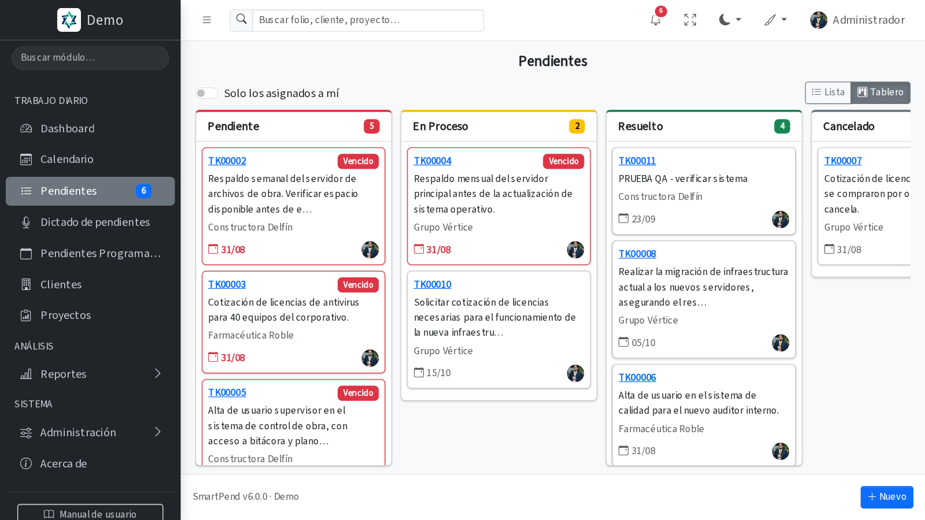The height and width of the screenshot is (520, 925).
Task: Open the Administrador user menu
Action: (857, 20)
